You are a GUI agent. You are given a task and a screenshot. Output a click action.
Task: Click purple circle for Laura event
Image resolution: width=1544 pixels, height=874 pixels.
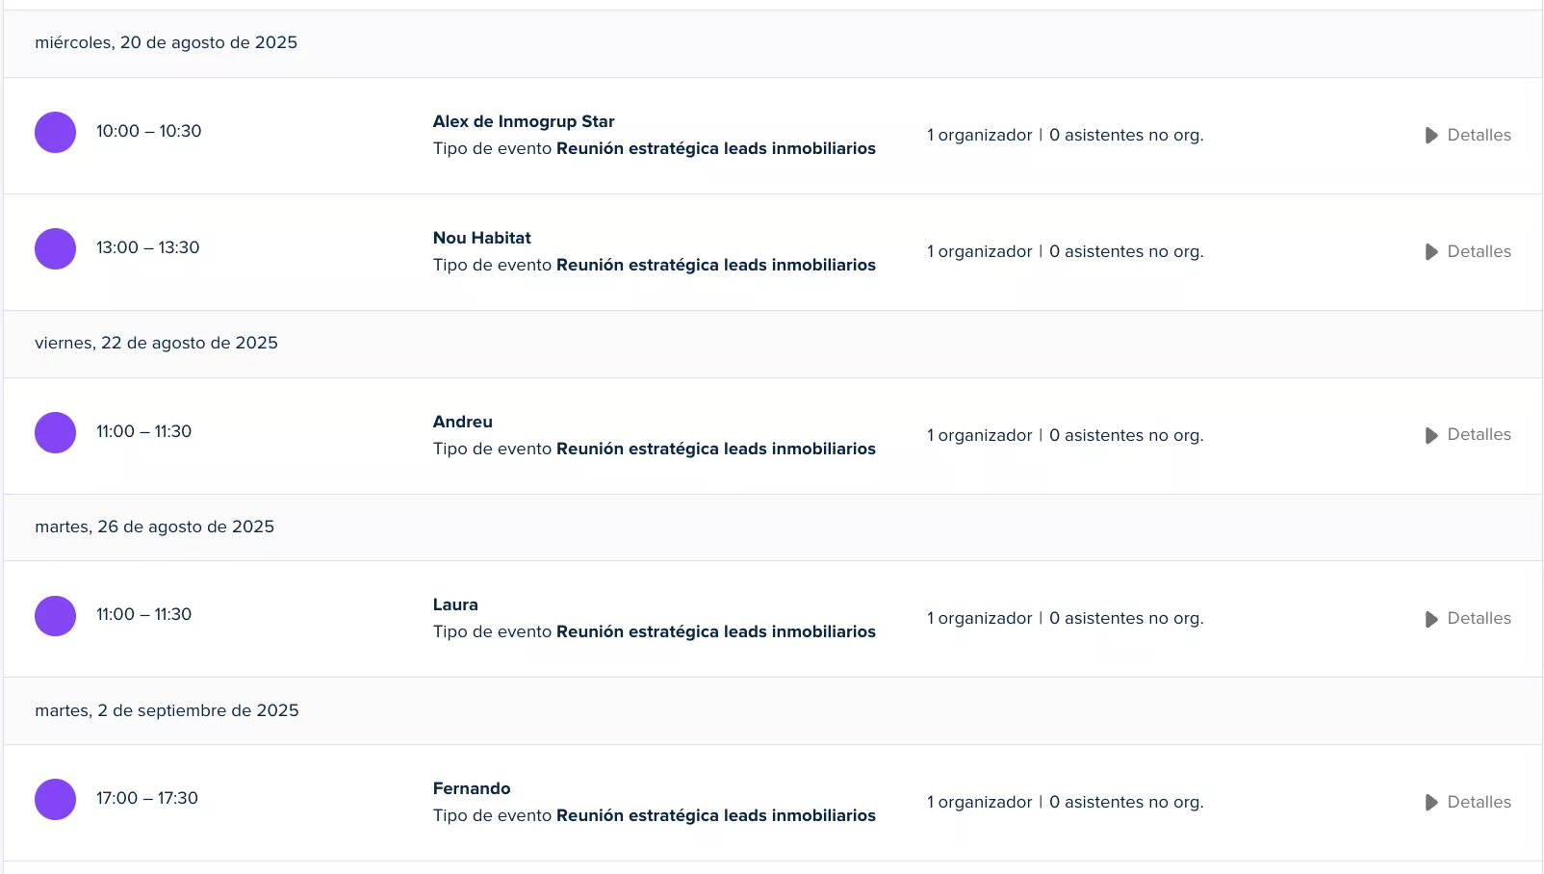coord(56,616)
